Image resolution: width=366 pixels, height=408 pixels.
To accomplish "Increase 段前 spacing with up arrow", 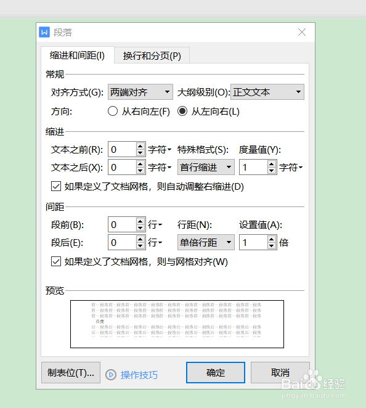I will coord(140,221).
